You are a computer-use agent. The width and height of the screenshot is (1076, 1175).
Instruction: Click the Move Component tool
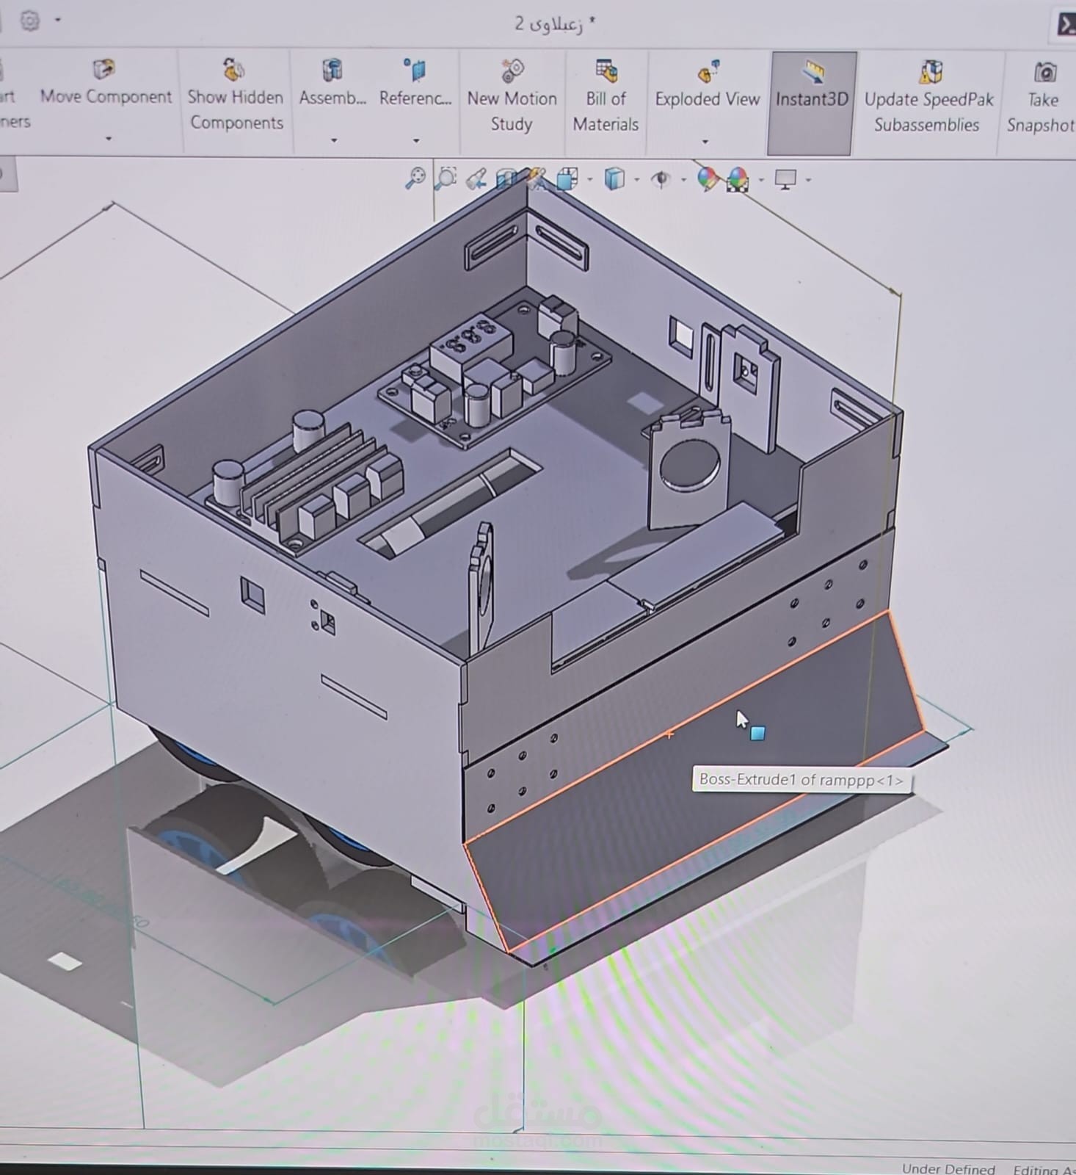(106, 84)
